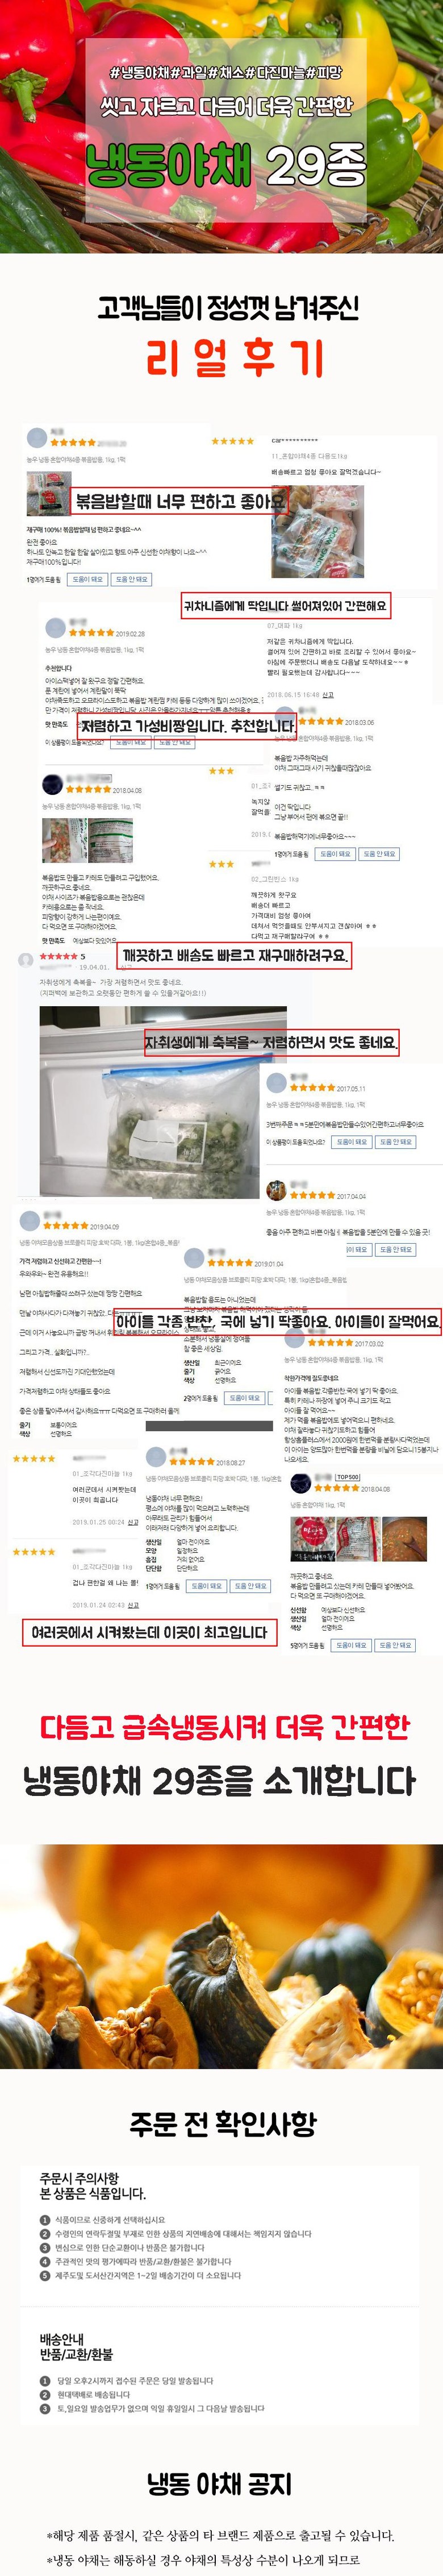443x2576 pixels.
Task: Click the TOP500 badge on the reviewer
Action: tap(347, 1477)
